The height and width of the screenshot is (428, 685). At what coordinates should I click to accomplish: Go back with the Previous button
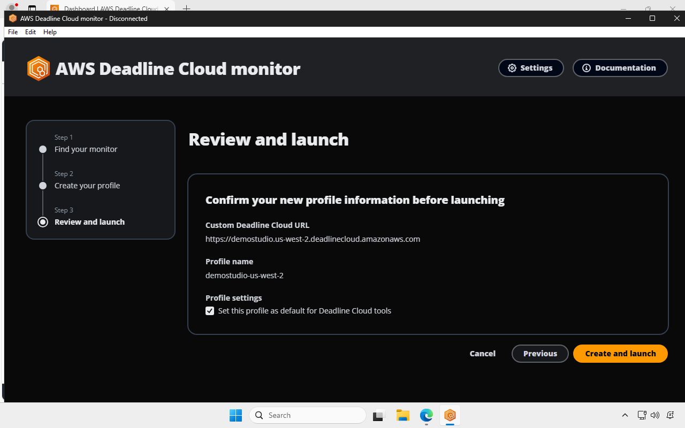click(x=540, y=354)
